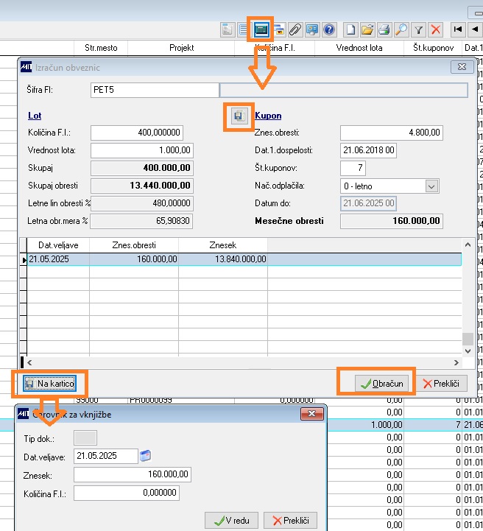Delete record with red X toolbar icon

(x=436, y=29)
